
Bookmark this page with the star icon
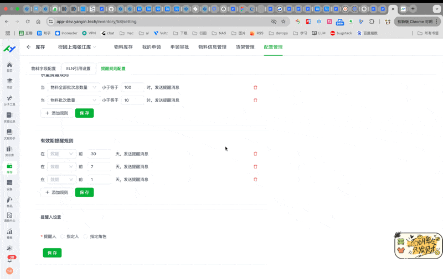(x=283, y=22)
